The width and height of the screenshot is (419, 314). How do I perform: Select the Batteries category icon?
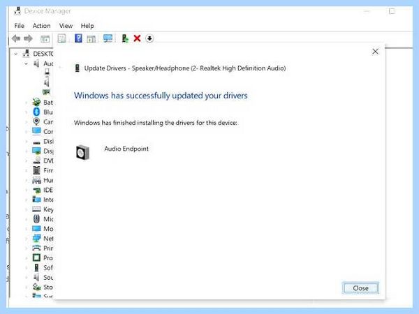36,103
